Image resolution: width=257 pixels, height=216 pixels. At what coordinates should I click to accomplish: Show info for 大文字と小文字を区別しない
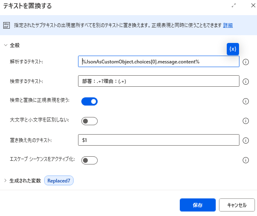(246, 121)
